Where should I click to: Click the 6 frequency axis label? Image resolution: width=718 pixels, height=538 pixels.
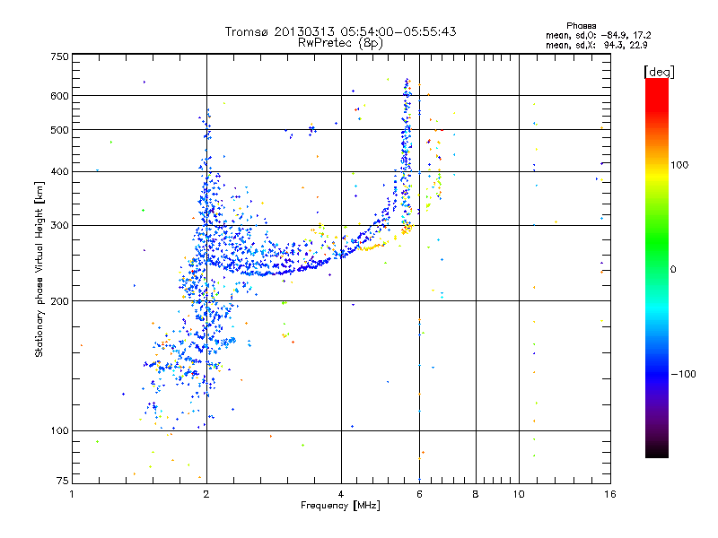pos(419,494)
